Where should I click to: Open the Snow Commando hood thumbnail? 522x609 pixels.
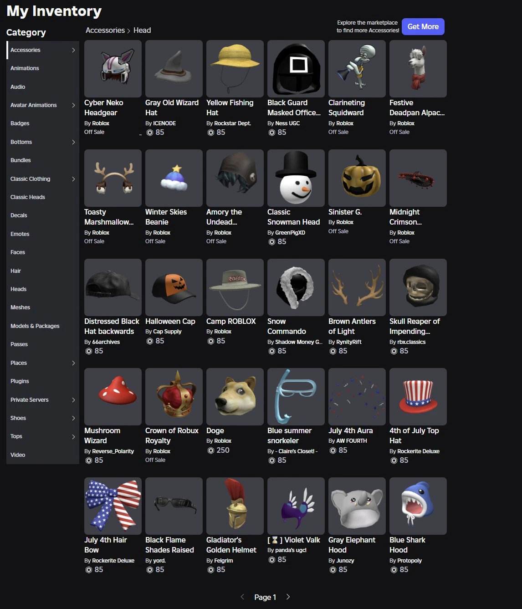(x=296, y=287)
